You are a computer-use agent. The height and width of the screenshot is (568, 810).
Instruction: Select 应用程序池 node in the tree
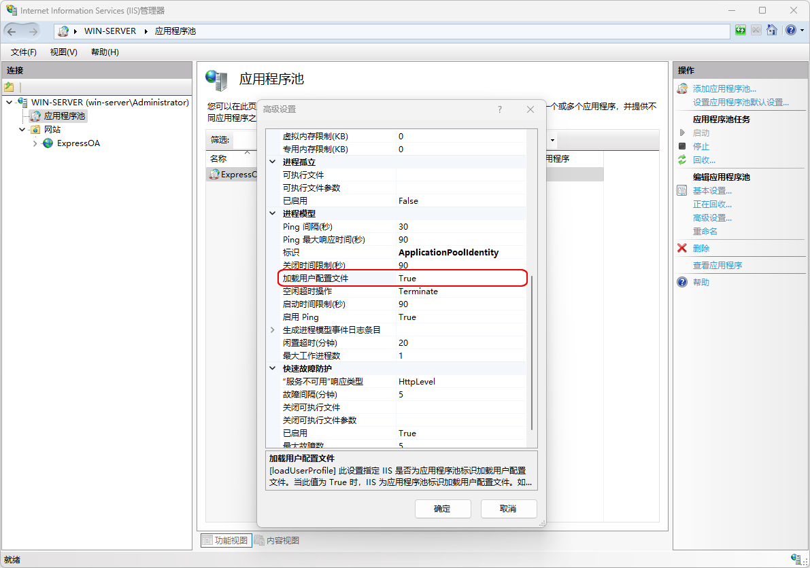[x=65, y=116]
